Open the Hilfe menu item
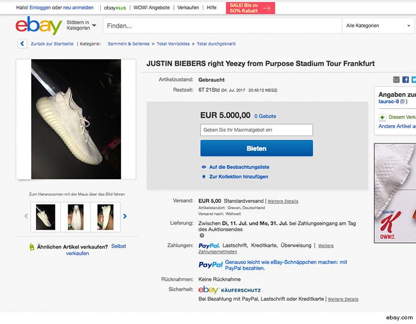 [211, 8]
